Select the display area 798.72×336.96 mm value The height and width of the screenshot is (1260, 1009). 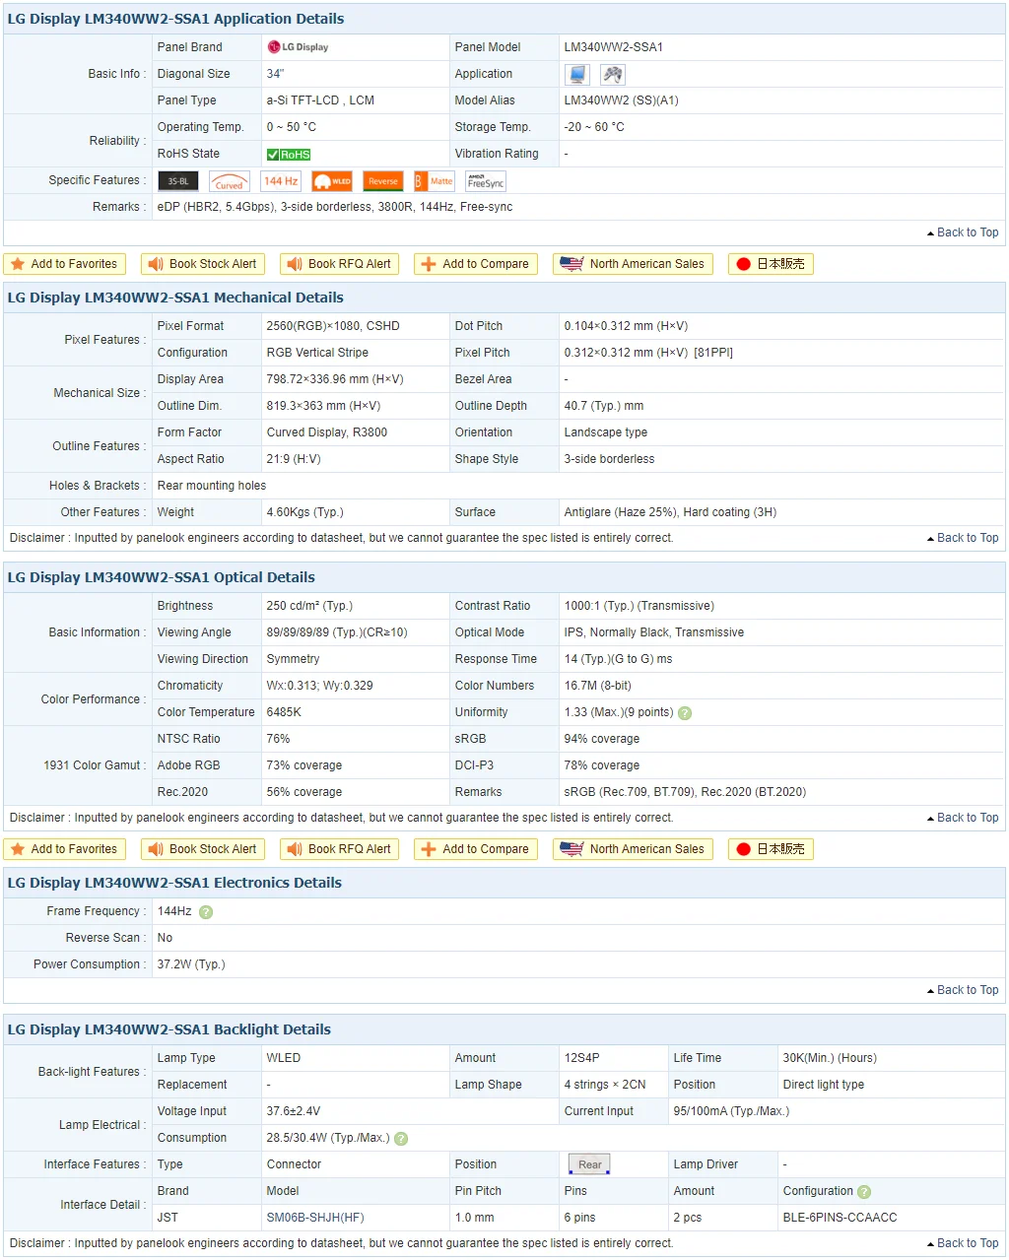[335, 379]
